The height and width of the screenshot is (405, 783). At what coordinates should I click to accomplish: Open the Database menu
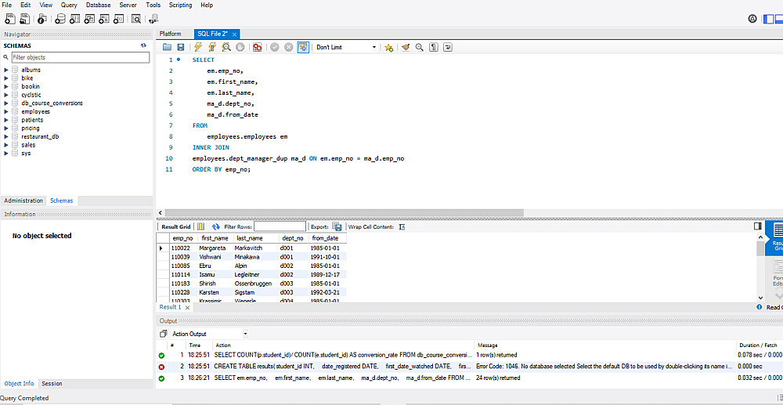98,5
